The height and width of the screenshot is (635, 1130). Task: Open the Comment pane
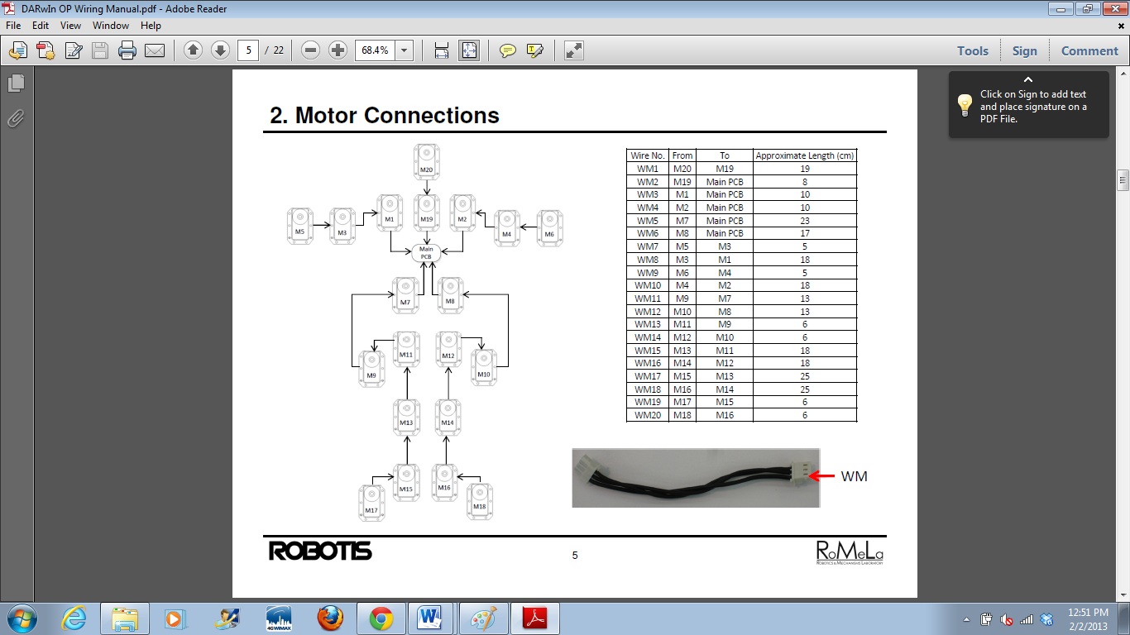click(x=1089, y=50)
